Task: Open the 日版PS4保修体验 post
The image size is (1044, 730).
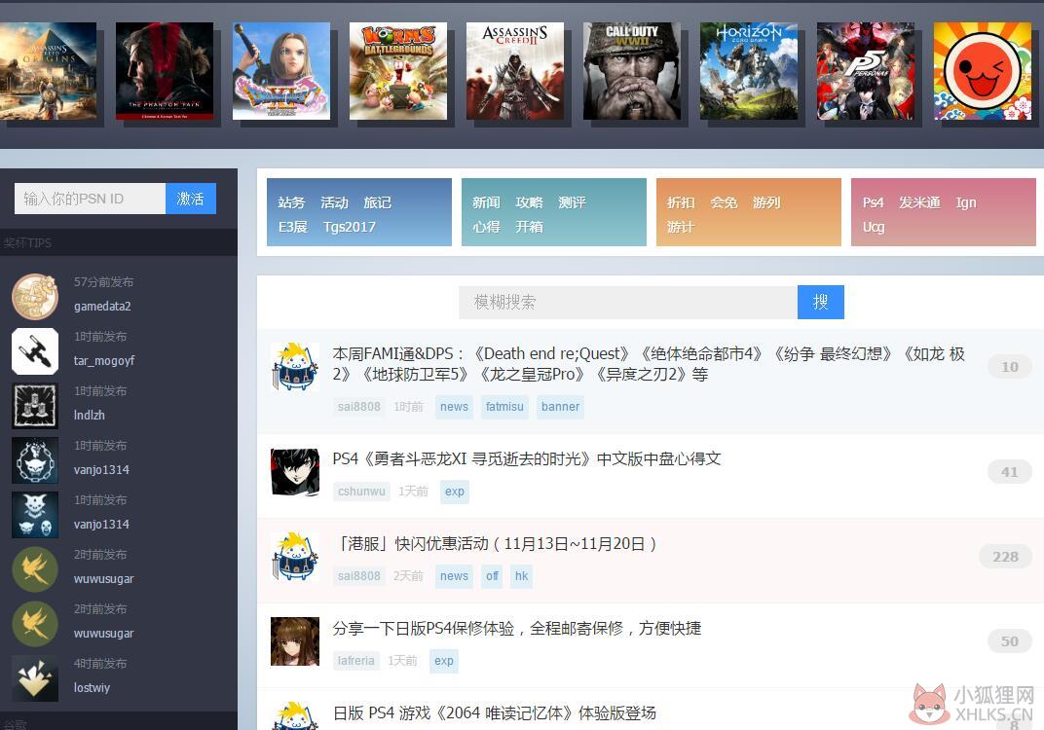Action: [x=517, y=628]
